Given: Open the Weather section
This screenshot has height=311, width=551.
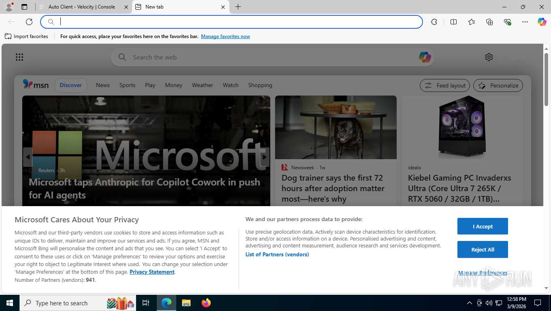Looking at the screenshot, I should (203, 85).
